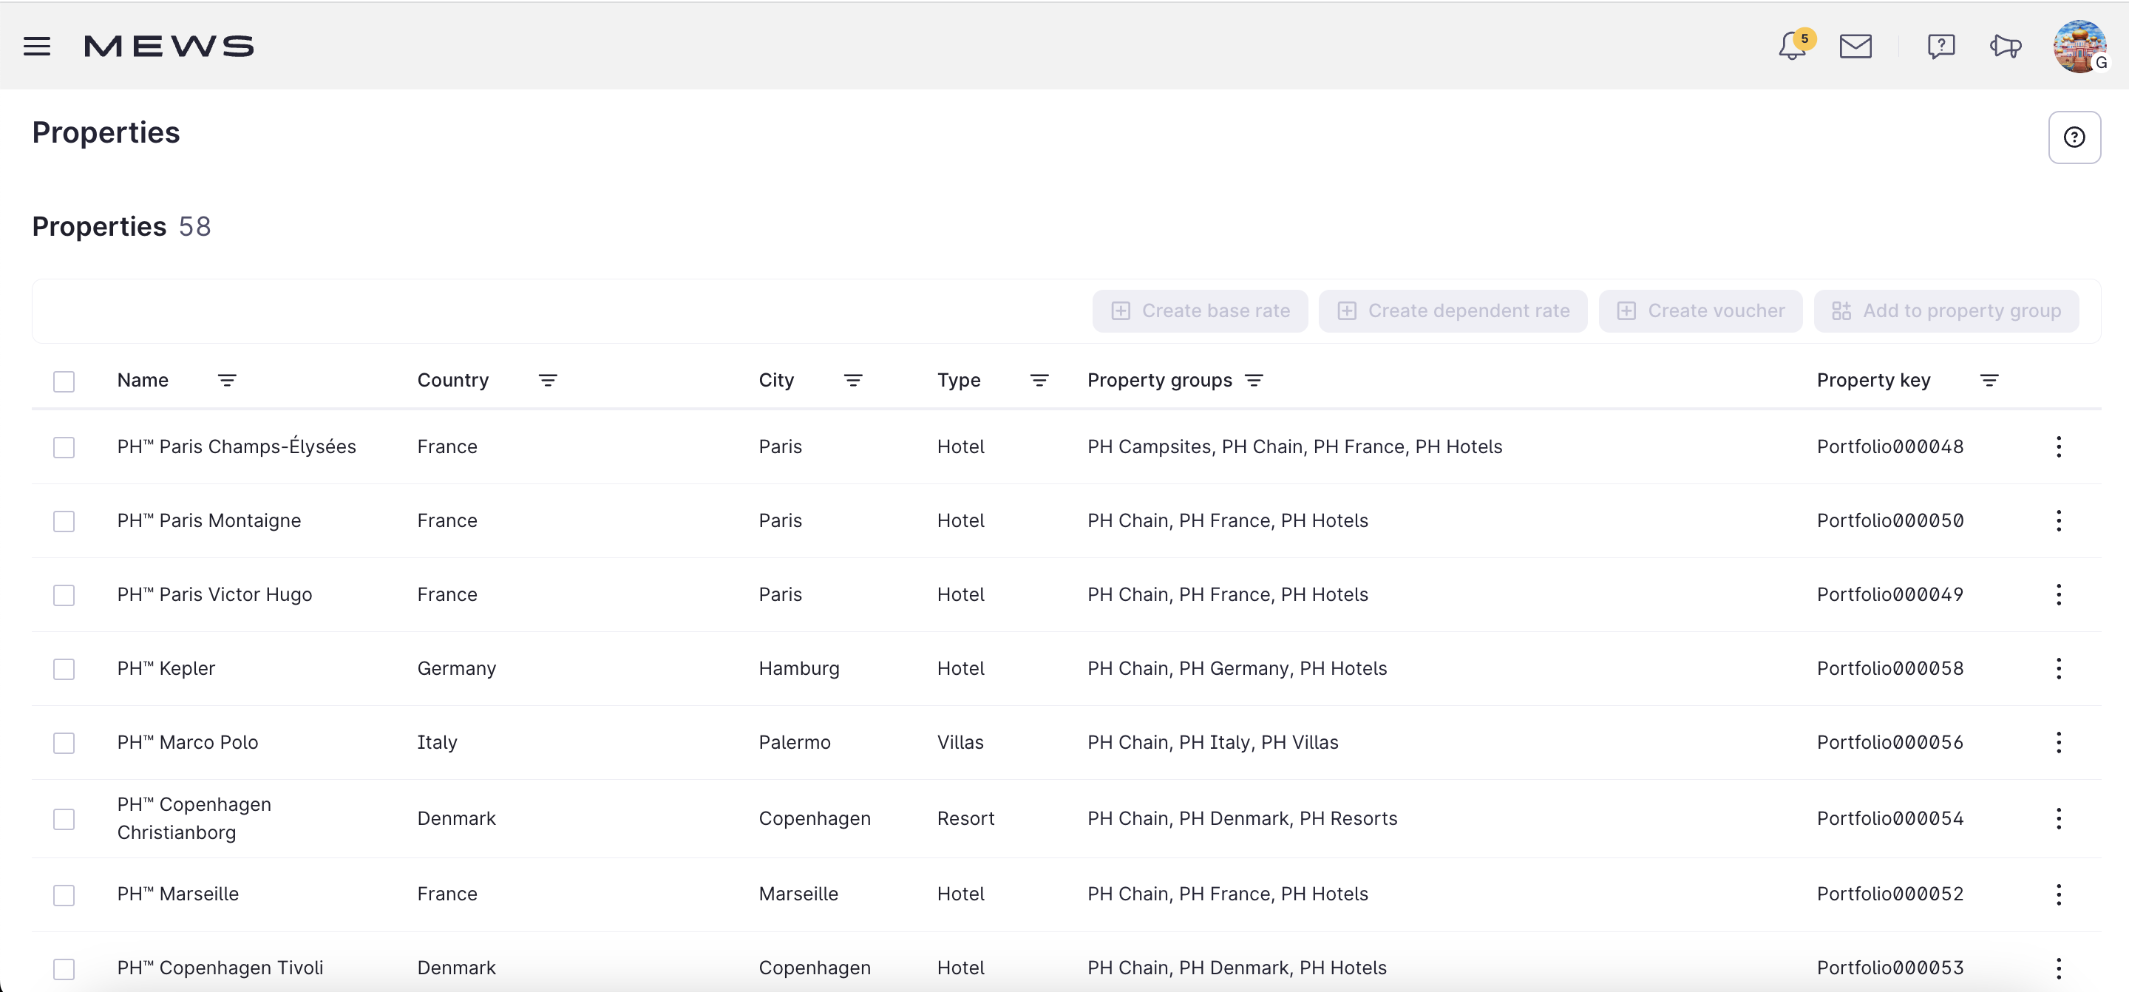Viewport: 2129px width, 992px height.
Task: Select the PH Kepler row checkbox
Action: 64,669
